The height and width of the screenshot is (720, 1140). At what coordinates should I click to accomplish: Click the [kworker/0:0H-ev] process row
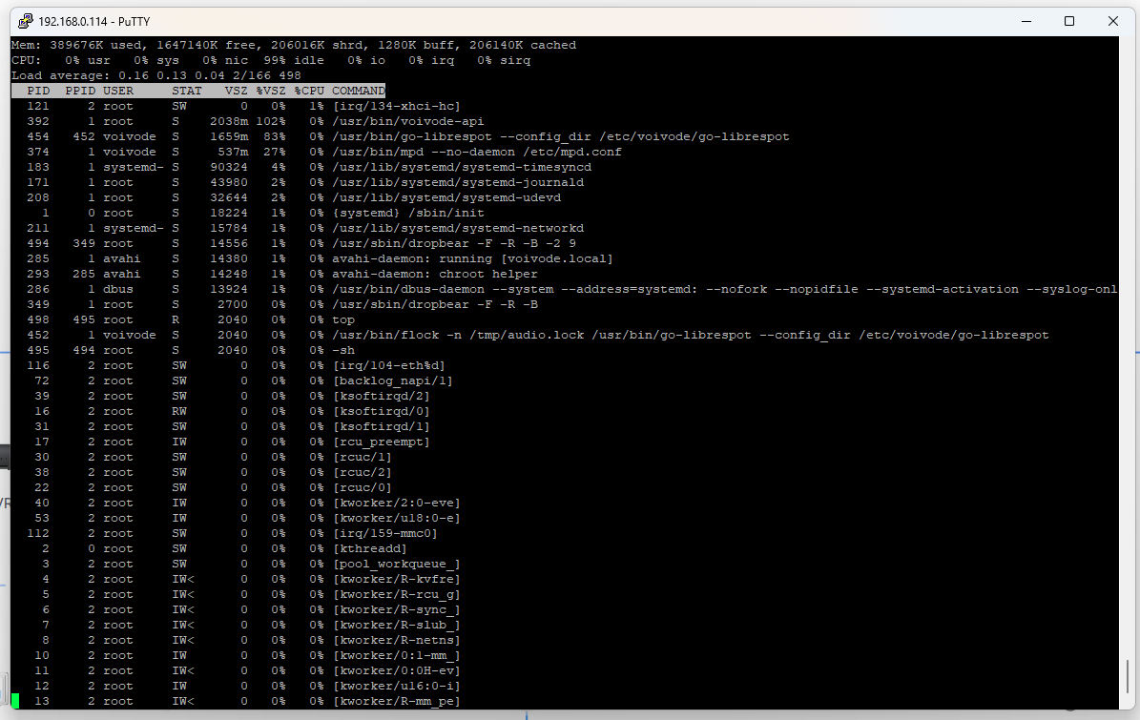[x=247, y=670]
